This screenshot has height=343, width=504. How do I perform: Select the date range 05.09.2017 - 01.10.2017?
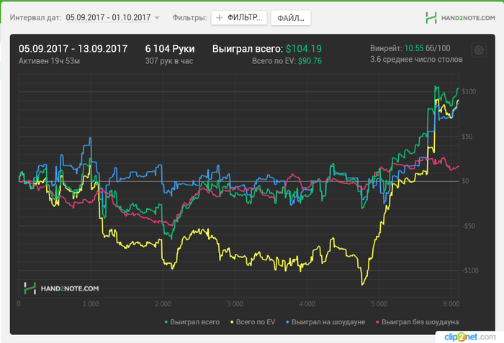[x=108, y=17]
